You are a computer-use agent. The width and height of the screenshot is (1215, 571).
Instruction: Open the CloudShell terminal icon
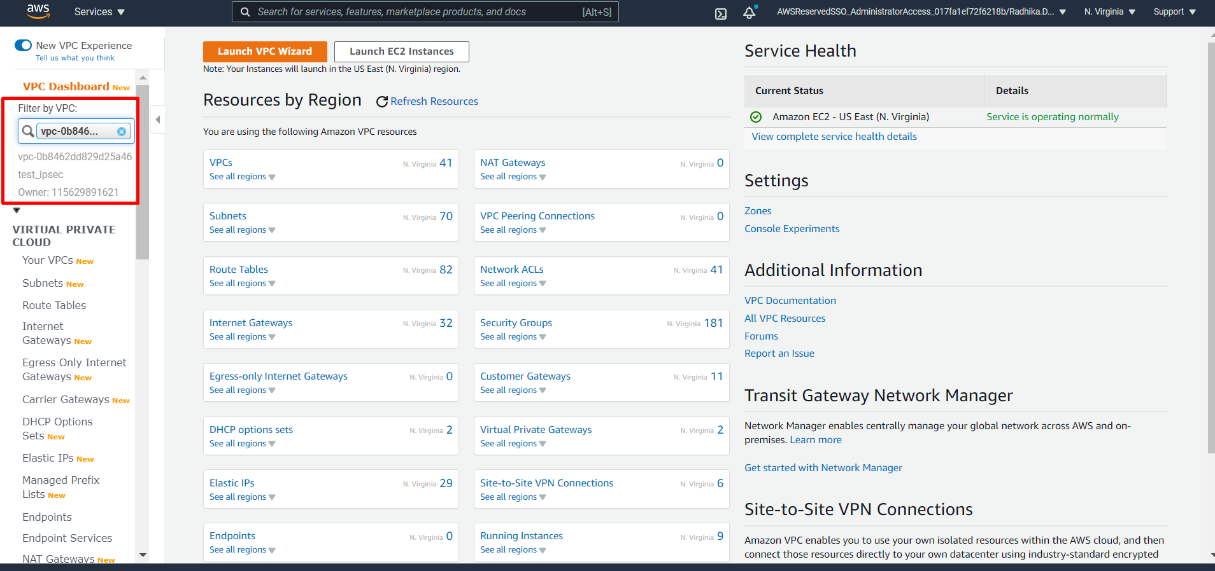721,13
